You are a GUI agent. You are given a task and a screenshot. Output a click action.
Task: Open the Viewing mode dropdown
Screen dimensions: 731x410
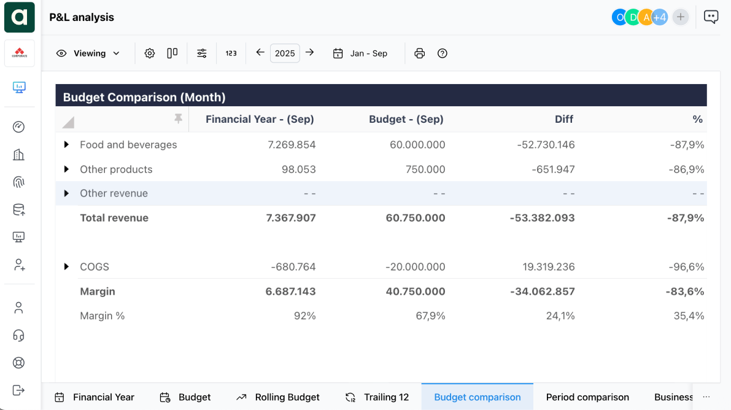[88, 53]
